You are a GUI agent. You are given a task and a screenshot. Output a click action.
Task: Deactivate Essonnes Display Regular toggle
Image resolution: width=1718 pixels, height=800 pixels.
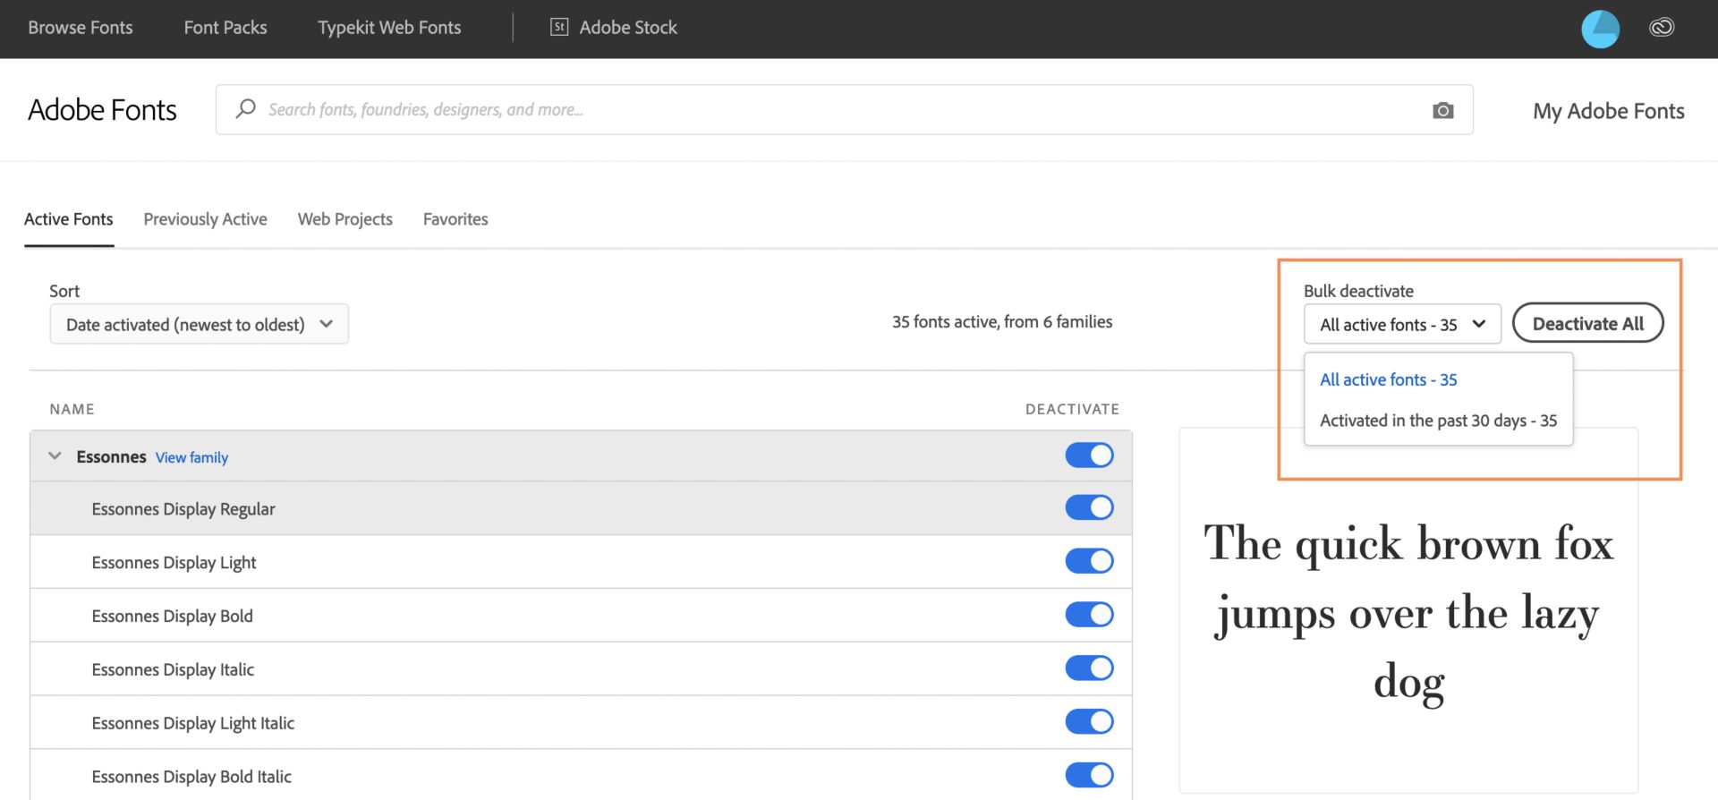point(1089,507)
